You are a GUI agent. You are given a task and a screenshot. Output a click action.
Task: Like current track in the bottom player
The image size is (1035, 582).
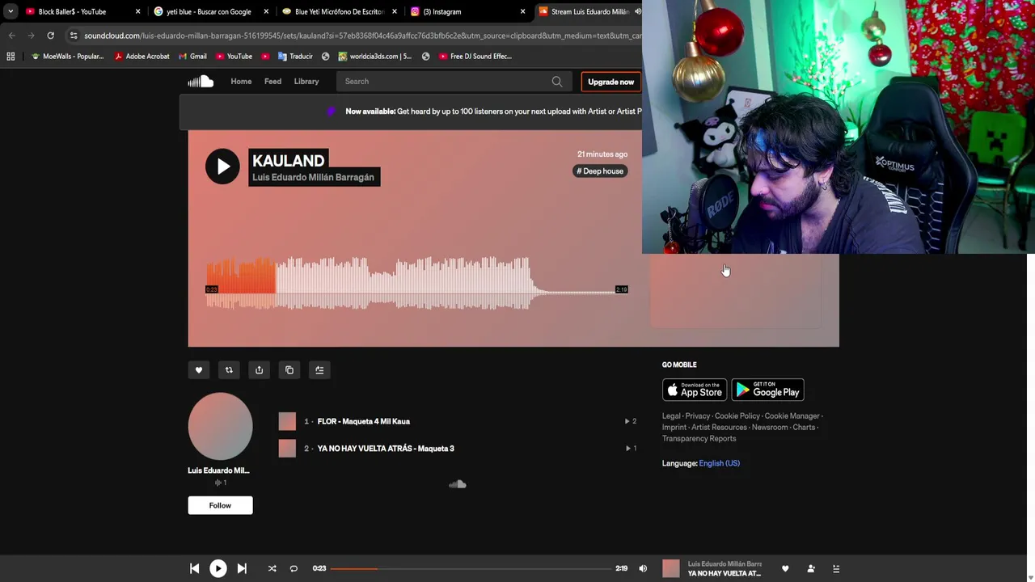785,568
